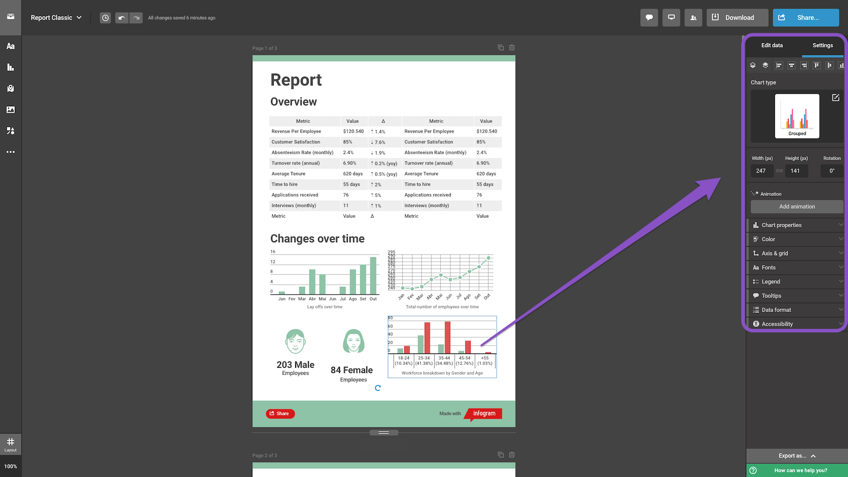This screenshot has width=848, height=477.
Task: Open the comments speech bubble icon
Action: [x=649, y=17]
